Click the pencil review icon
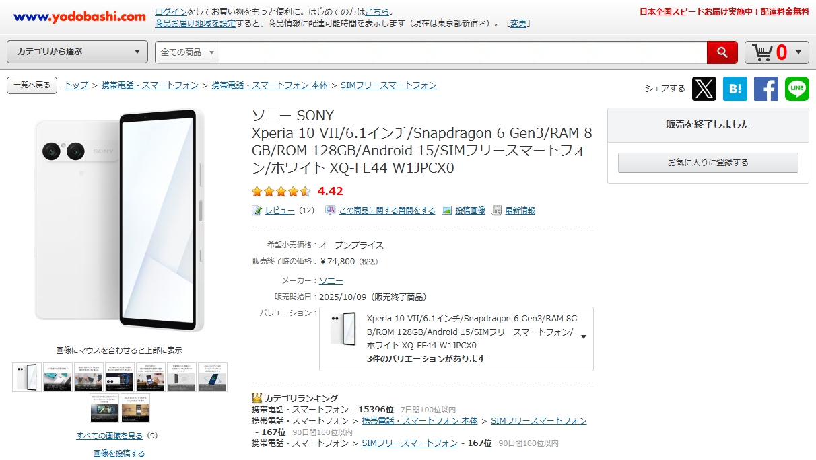 (257, 210)
